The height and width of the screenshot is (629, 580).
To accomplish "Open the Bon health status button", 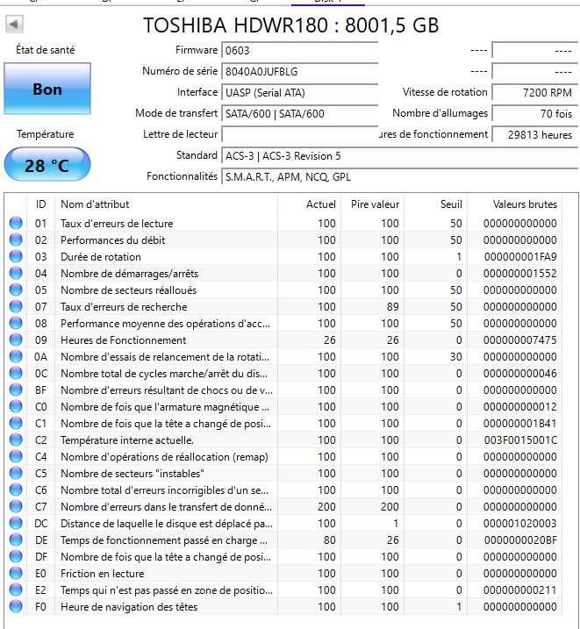I will pos(47,89).
